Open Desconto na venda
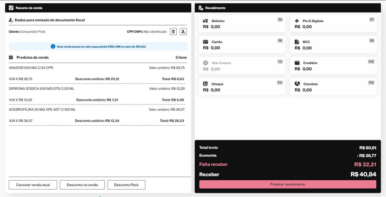 click(82, 185)
